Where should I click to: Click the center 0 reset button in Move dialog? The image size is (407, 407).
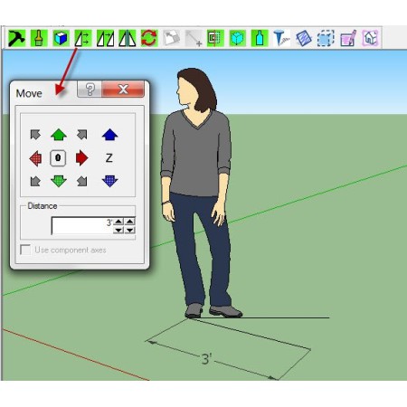click(58, 157)
